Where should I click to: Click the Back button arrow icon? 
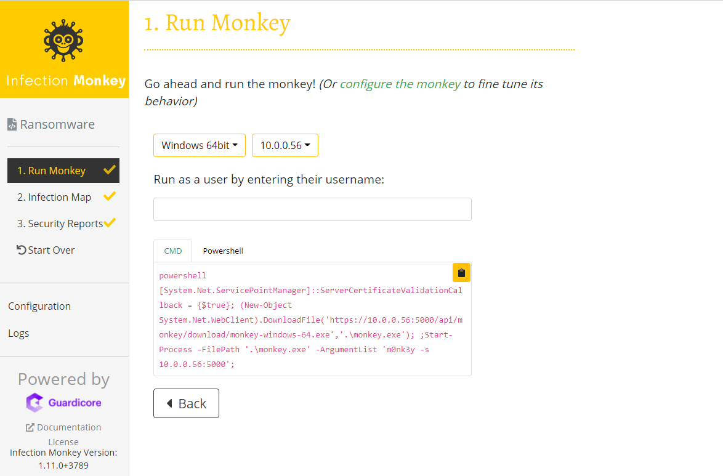click(x=169, y=403)
